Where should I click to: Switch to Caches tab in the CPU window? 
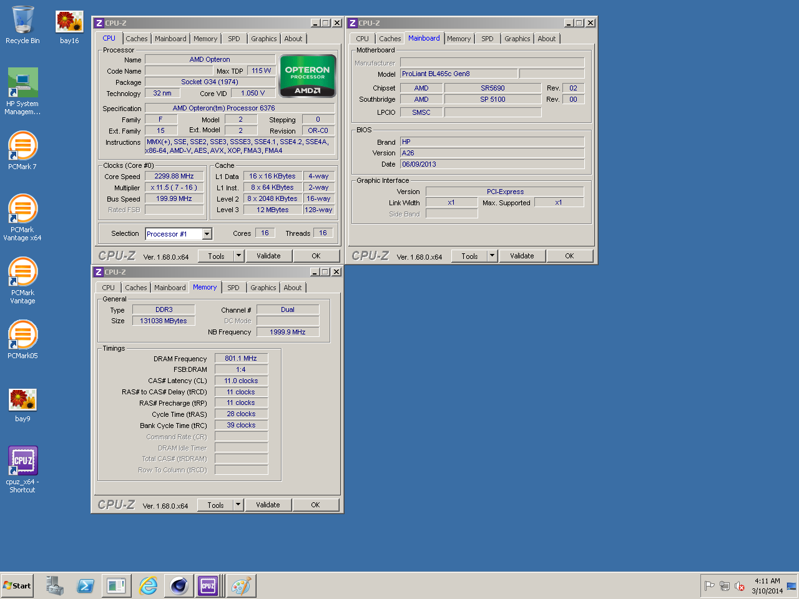coord(137,39)
